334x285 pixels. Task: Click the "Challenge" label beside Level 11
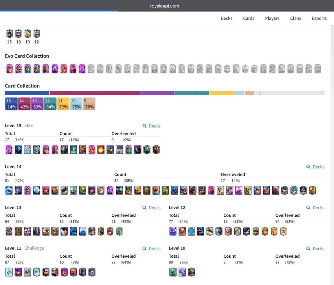[34, 248]
